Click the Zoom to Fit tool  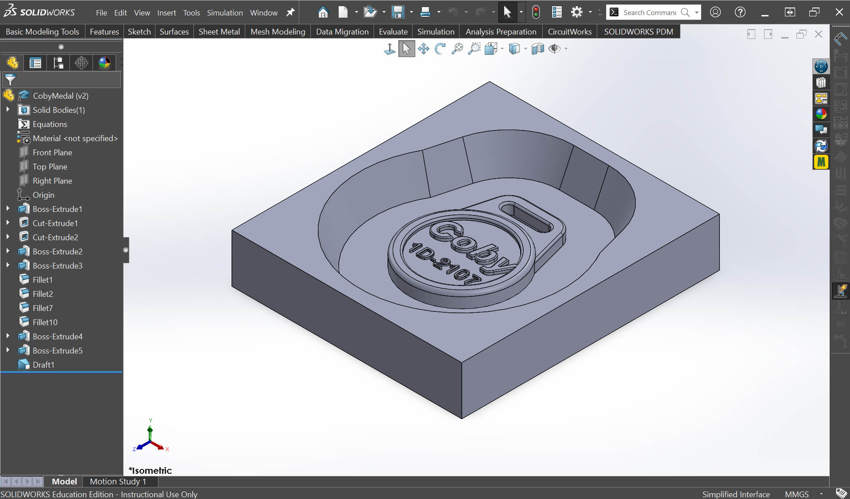457,49
